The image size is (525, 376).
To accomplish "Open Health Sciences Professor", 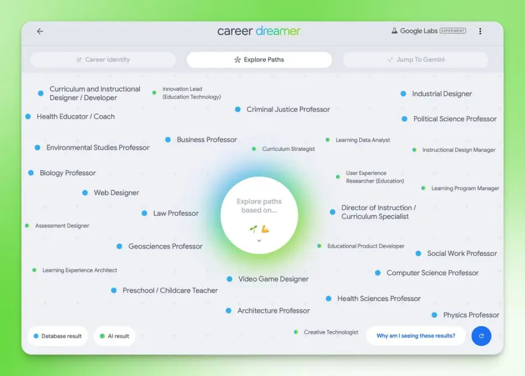I will [x=373, y=298].
